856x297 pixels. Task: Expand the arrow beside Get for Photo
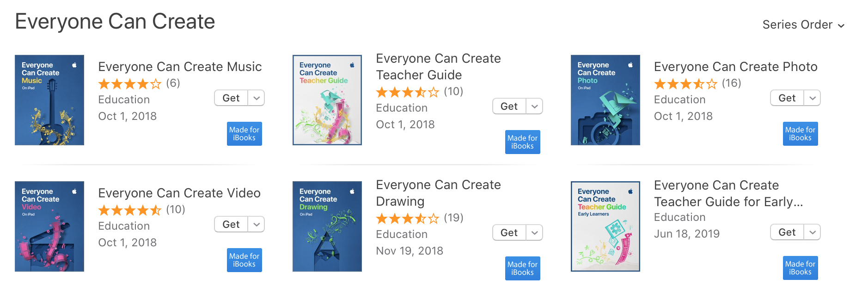click(813, 98)
